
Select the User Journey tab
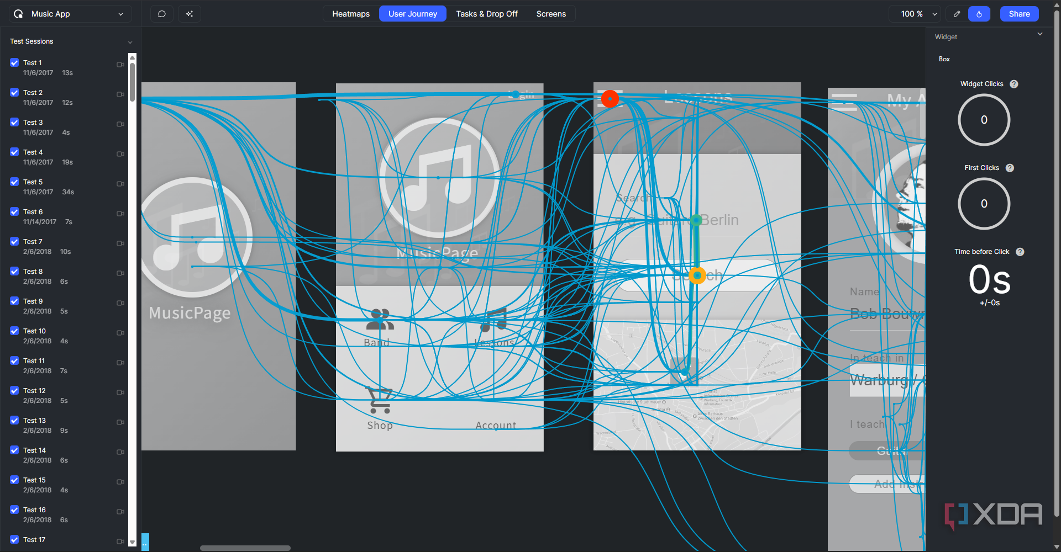click(413, 14)
